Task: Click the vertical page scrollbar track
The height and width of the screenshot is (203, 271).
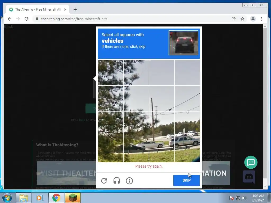Action: pos(265,104)
